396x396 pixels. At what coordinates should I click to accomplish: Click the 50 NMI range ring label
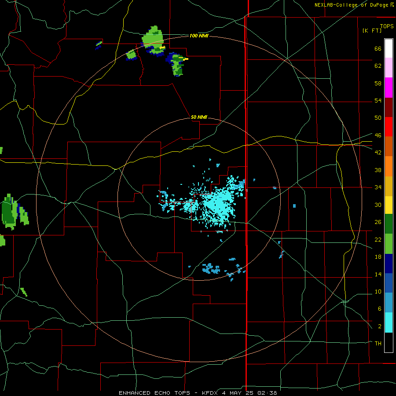[199, 117]
